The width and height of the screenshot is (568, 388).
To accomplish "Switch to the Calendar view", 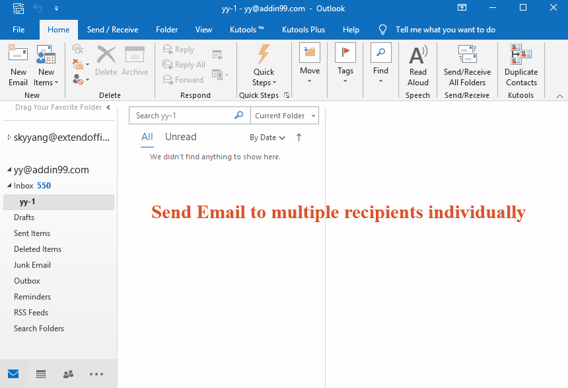I will 40,374.
